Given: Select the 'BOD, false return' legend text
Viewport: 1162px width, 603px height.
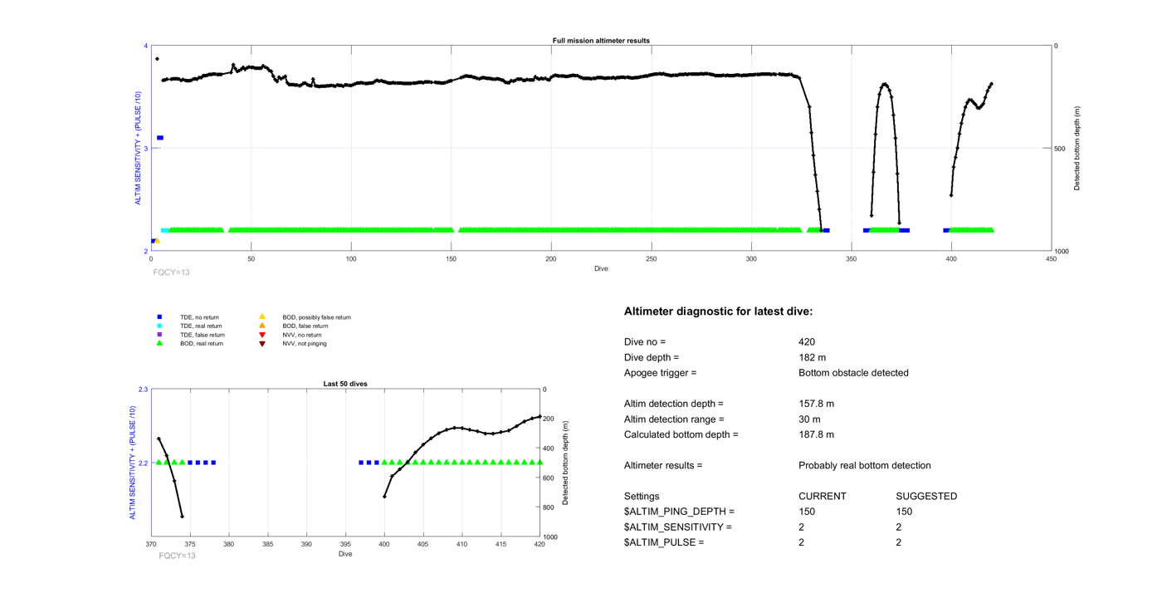Looking at the screenshot, I should pyautogui.click(x=305, y=326).
